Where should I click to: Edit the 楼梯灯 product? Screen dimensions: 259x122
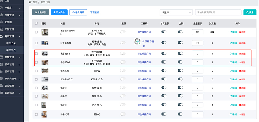click(x=233, y=96)
